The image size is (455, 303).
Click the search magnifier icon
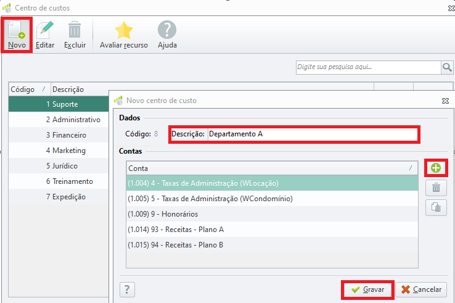point(447,67)
